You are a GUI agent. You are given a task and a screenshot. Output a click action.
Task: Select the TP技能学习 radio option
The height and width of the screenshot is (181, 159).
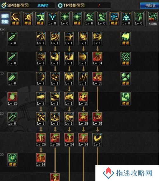coord(71,5)
